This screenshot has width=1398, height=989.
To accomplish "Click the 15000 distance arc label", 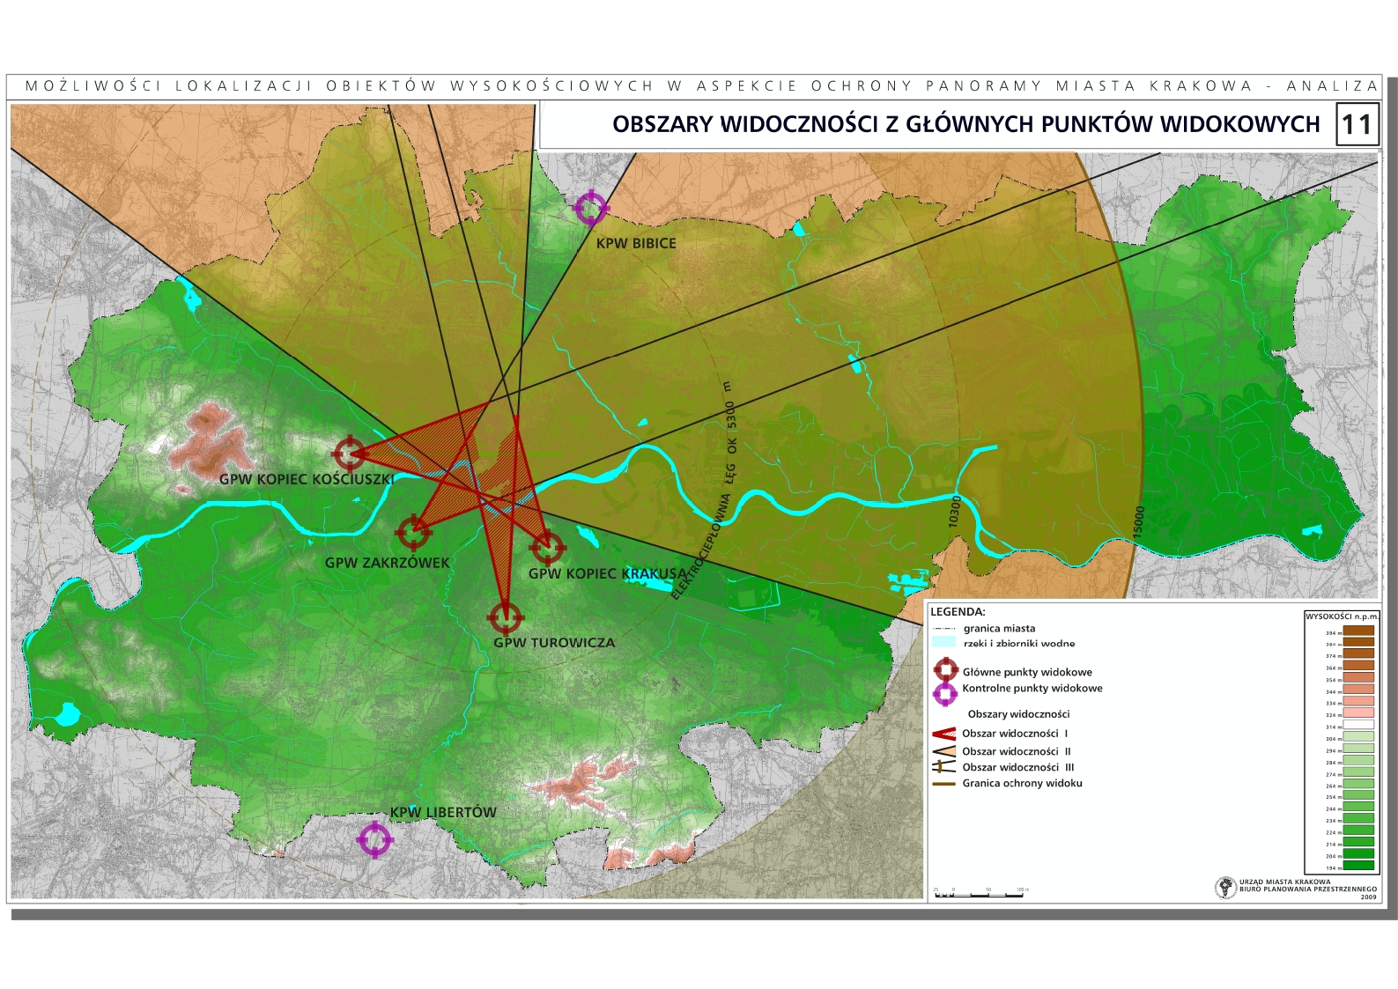I will 1138,521.
